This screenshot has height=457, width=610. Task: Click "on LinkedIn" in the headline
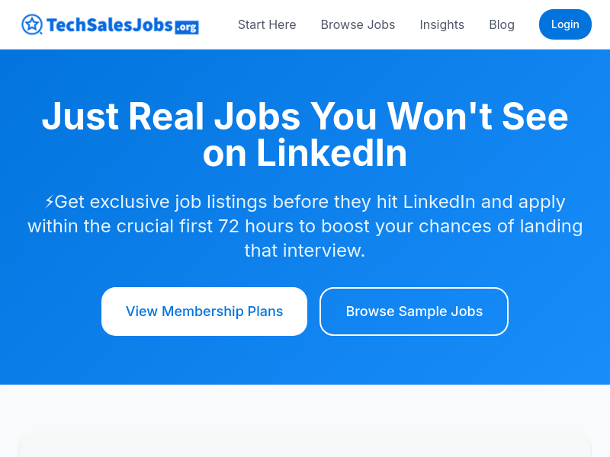pos(305,154)
